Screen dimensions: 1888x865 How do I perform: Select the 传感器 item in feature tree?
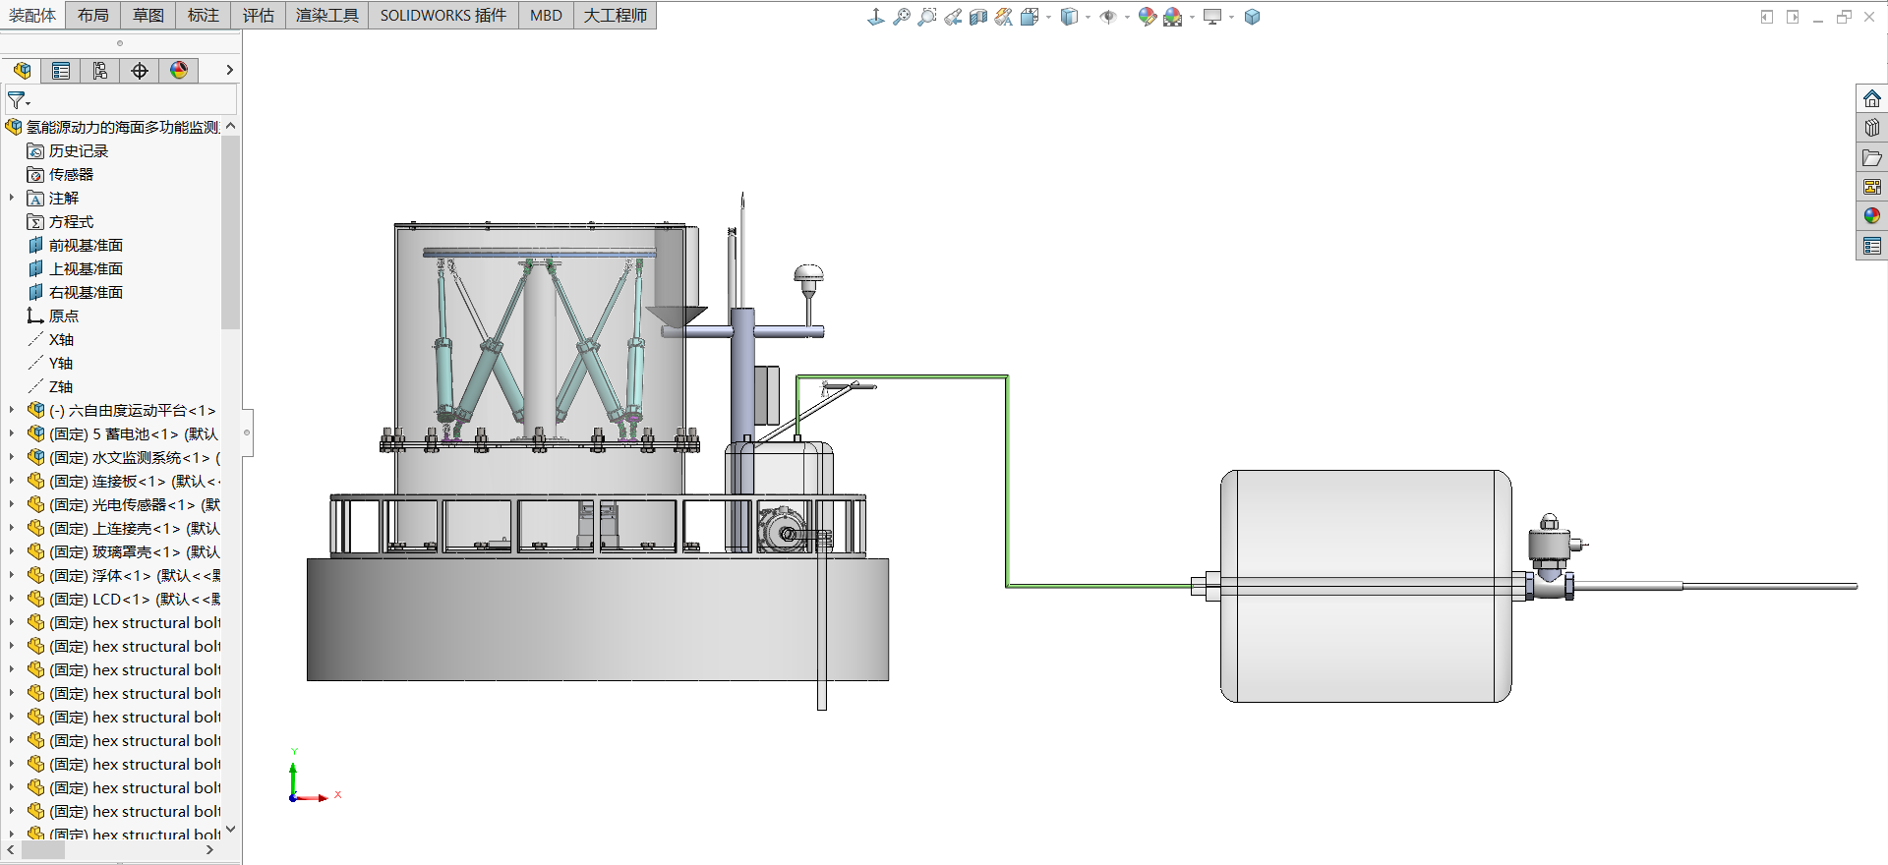pyautogui.click(x=71, y=174)
